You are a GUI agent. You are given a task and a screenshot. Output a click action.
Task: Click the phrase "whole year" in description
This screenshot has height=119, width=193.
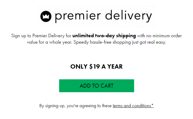pyautogui.click(x=60, y=42)
